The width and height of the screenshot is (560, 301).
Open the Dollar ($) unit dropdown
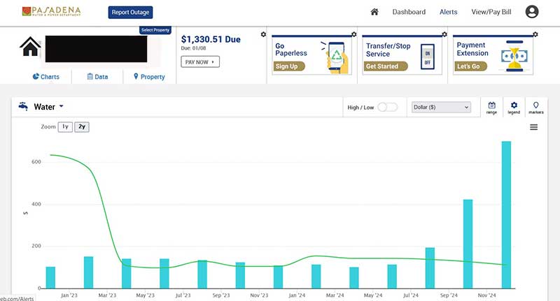[440, 107]
